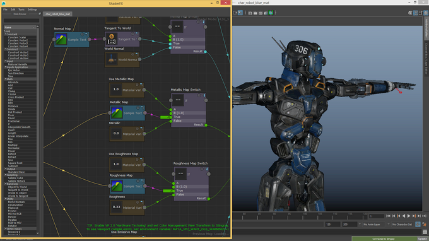Screen dimensions: 429x241
Task: Click Roughness Map Switch info pin icon
Action: point(207,169)
